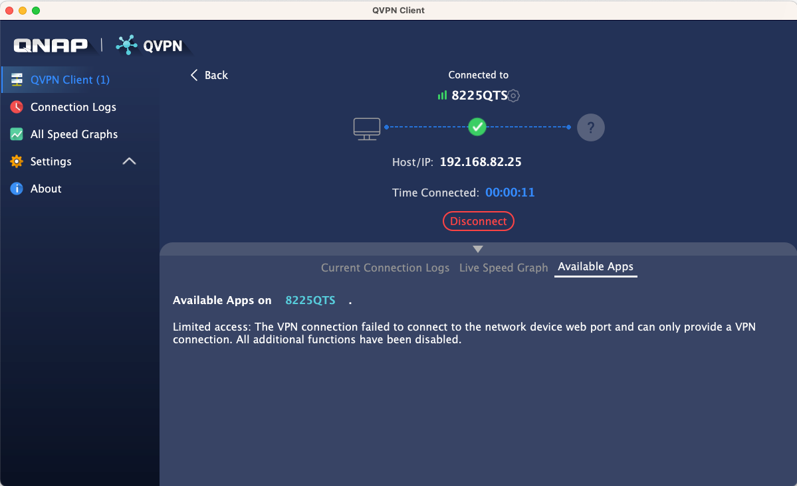Image resolution: width=797 pixels, height=486 pixels.
Task: Select the QVPN Client sidebar icon
Action: tap(16, 79)
